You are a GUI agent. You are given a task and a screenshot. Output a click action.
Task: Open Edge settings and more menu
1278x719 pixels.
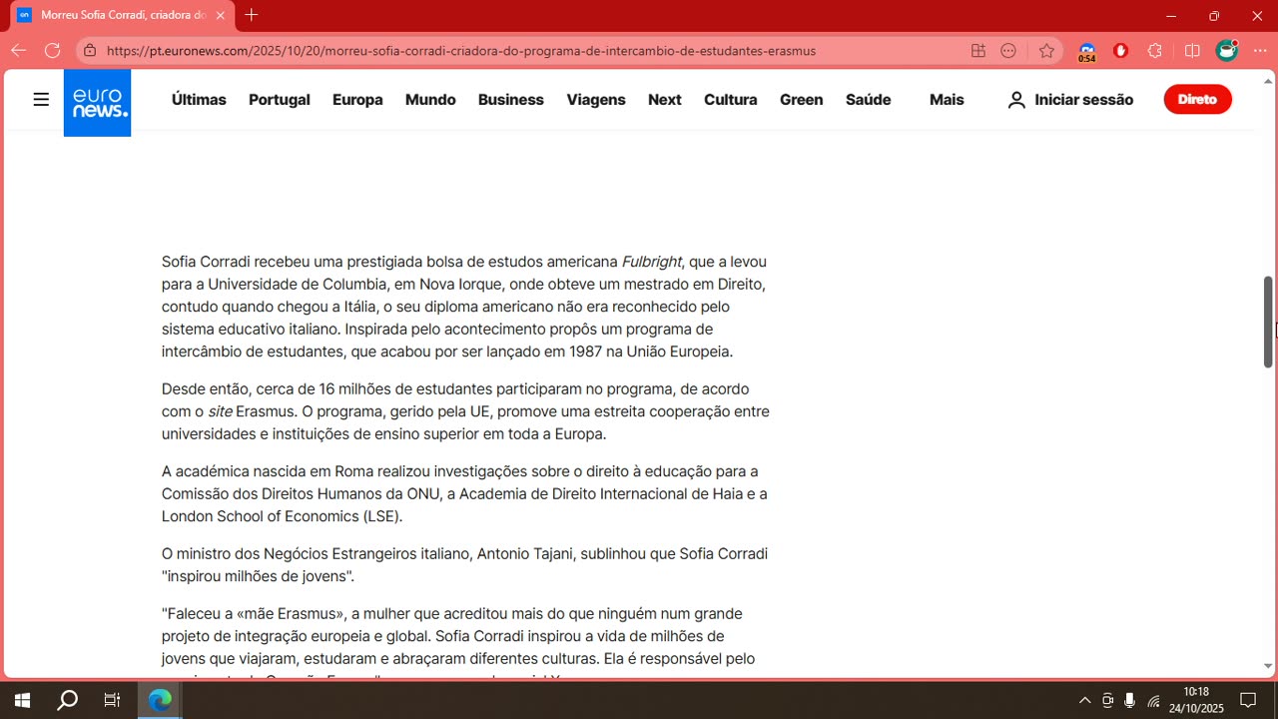pos(1260,50)
